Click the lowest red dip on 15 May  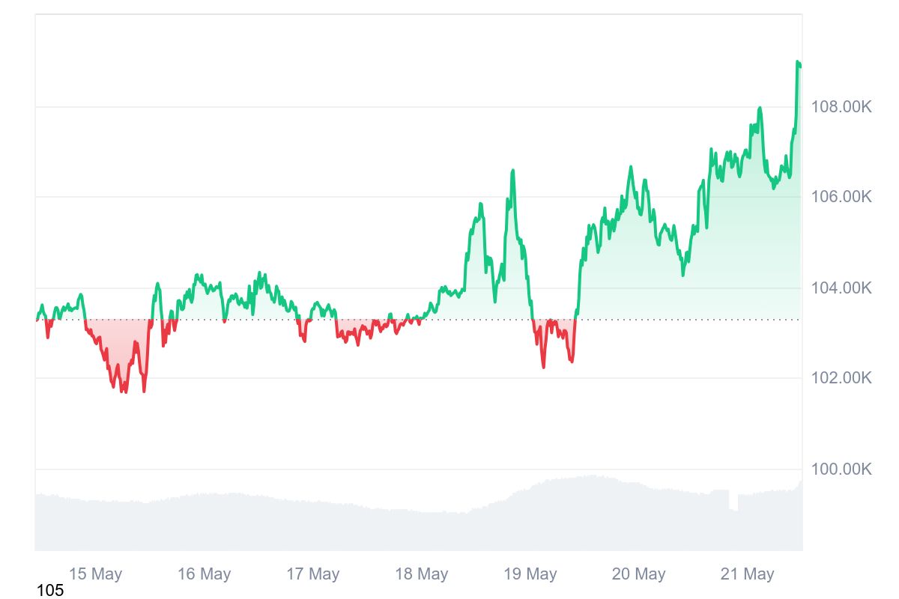[x=124, y=390]
